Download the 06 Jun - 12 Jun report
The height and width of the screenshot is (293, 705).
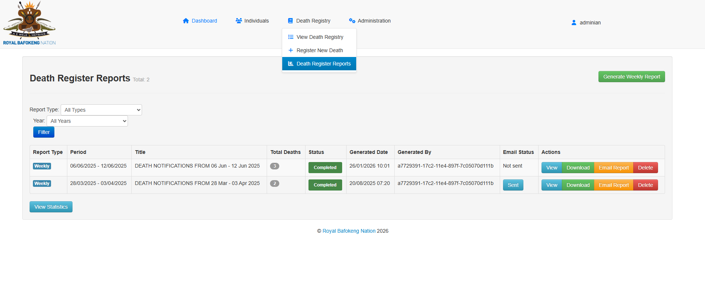pyautogui.click(x=578, y=168)
